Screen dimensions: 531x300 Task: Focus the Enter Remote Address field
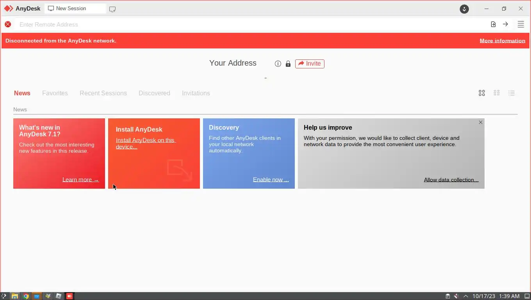tap(250, 24)
